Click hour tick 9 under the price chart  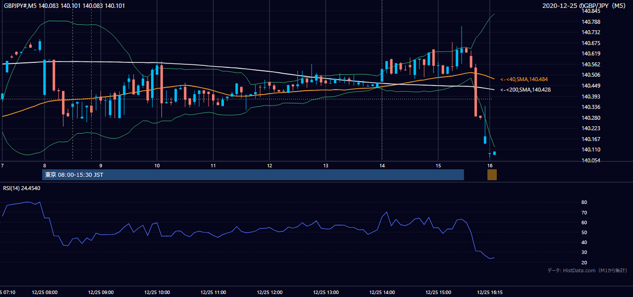pos(101,165)
